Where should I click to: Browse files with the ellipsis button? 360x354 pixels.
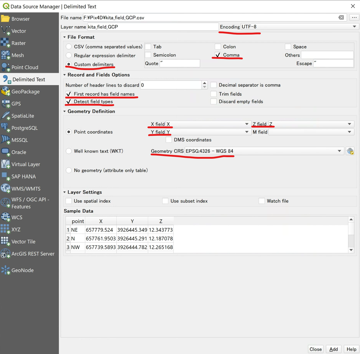click(x=354, y=17)
